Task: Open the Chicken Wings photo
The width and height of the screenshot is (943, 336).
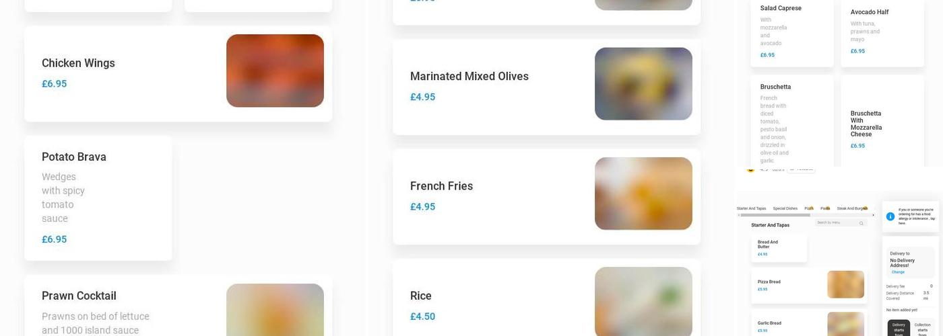Action: pos(275,71)
